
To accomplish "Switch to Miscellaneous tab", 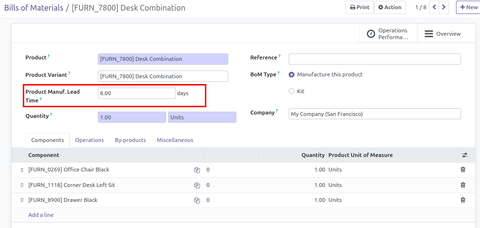I will point(175,140).
